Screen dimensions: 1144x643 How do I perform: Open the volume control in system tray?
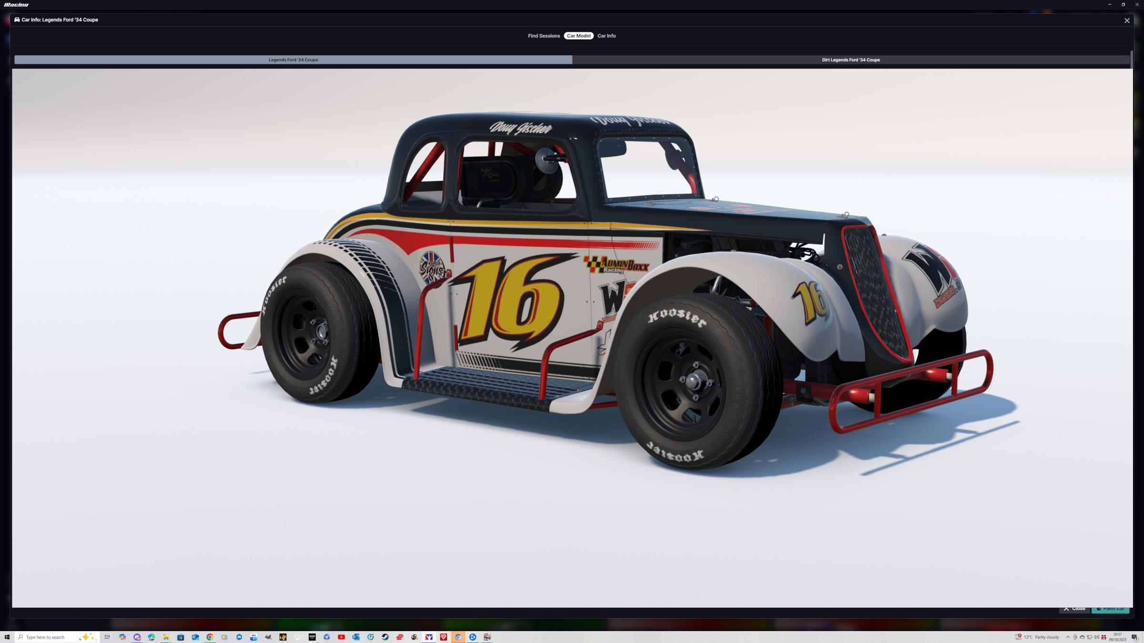1096,637
